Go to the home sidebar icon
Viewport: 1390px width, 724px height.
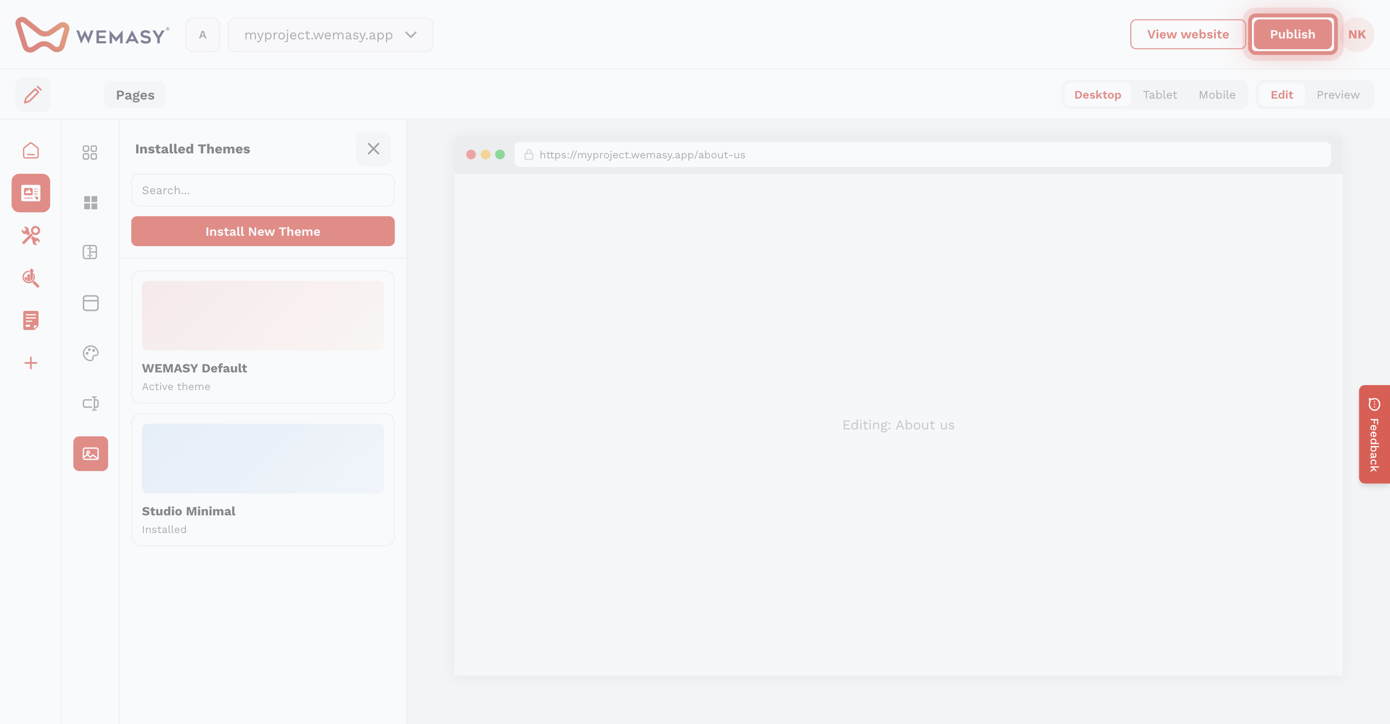[31, 151]
